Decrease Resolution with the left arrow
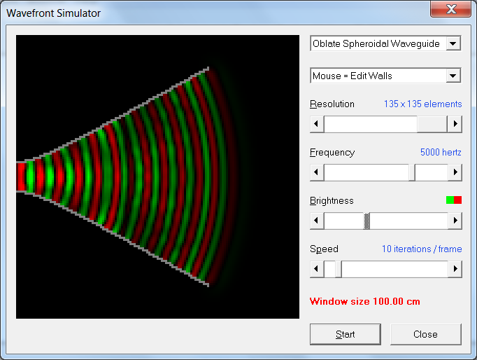This screenshot has height=360, width=477. tap(317, 124)
